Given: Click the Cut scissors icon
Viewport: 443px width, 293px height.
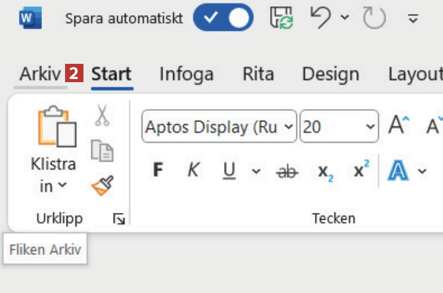Looking at the screenshot, I should [x=102, y=115].
